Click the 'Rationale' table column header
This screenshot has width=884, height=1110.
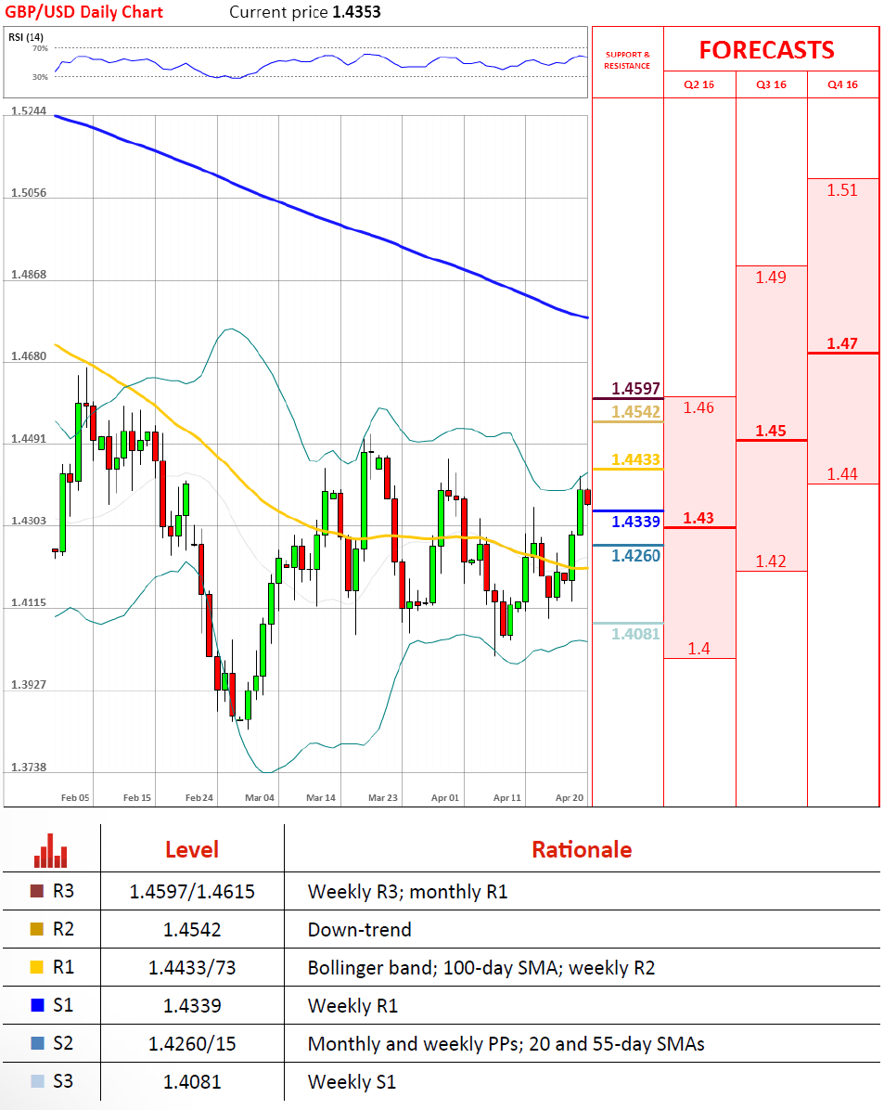coord(582,849)
